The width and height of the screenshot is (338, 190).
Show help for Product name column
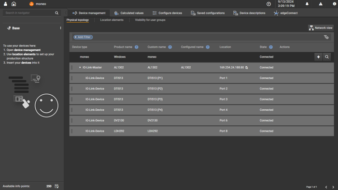pos(137,47)
